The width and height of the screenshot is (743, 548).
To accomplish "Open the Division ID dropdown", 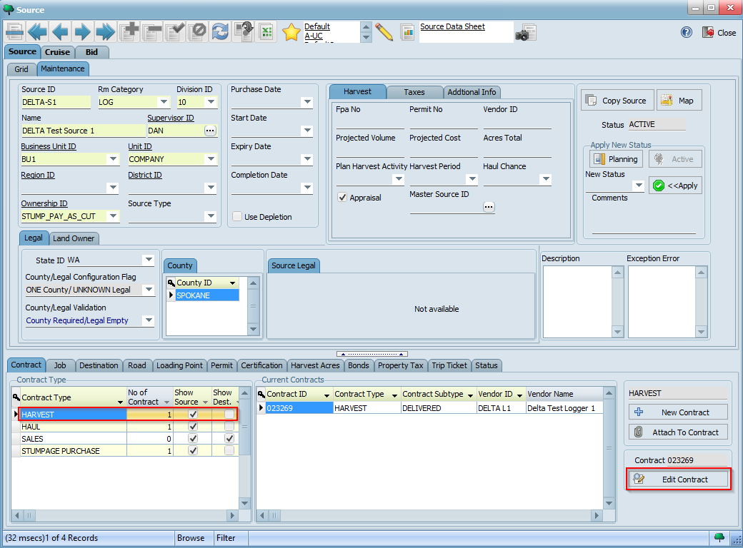I will coord(211,102).
